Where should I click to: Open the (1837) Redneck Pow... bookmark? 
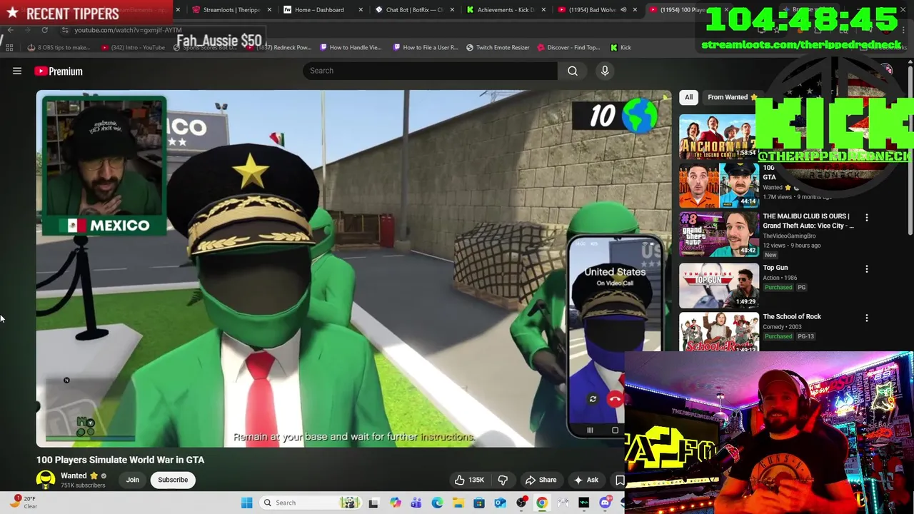point(278,47)
